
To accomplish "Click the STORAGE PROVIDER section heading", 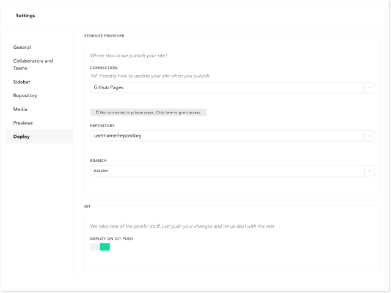I will click(104, 36).
